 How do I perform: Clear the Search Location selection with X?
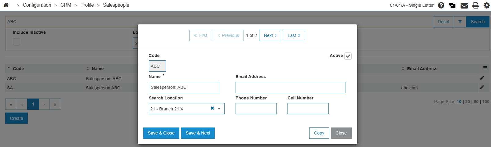(212, 108)
